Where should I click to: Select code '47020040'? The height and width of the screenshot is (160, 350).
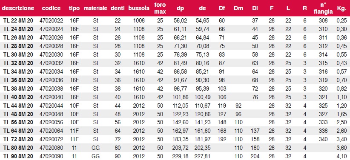coord(52,97)
